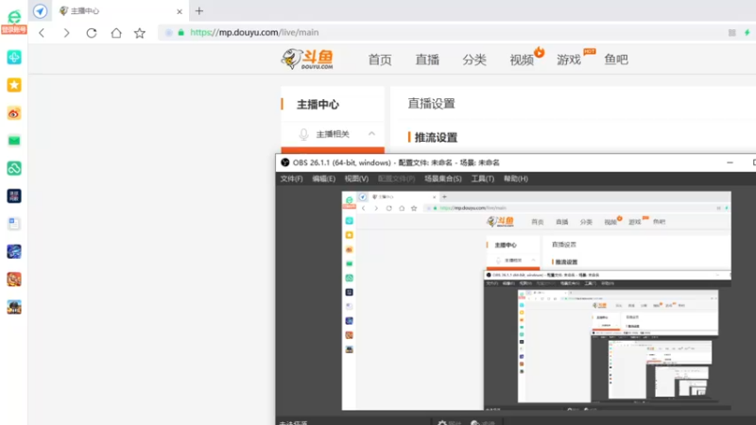Click the green lightning speed mode icon
Image resolution: width=756 pixels, height=425 pixels.
(x=747, y=33)
